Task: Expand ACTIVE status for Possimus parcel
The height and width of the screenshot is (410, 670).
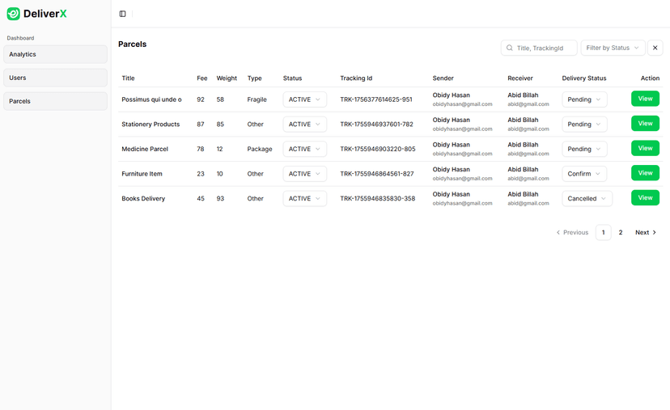Action: click(x=304, y=99)
